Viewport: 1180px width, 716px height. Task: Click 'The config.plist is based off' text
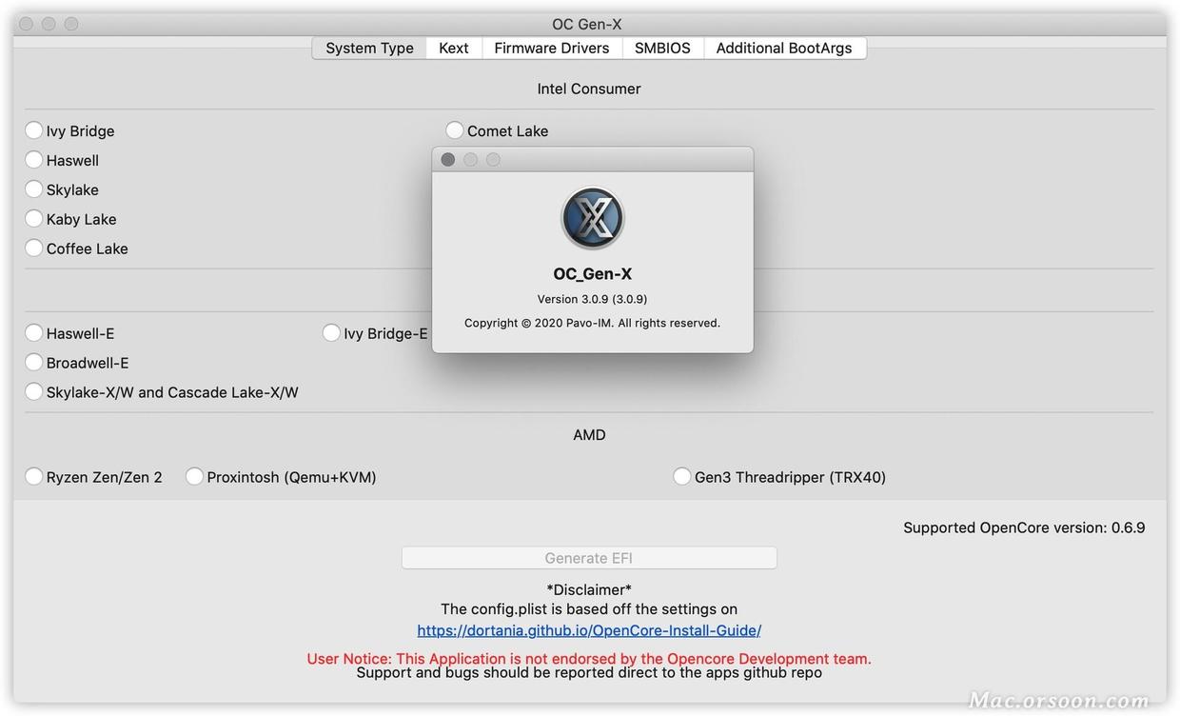click(589, 609)
